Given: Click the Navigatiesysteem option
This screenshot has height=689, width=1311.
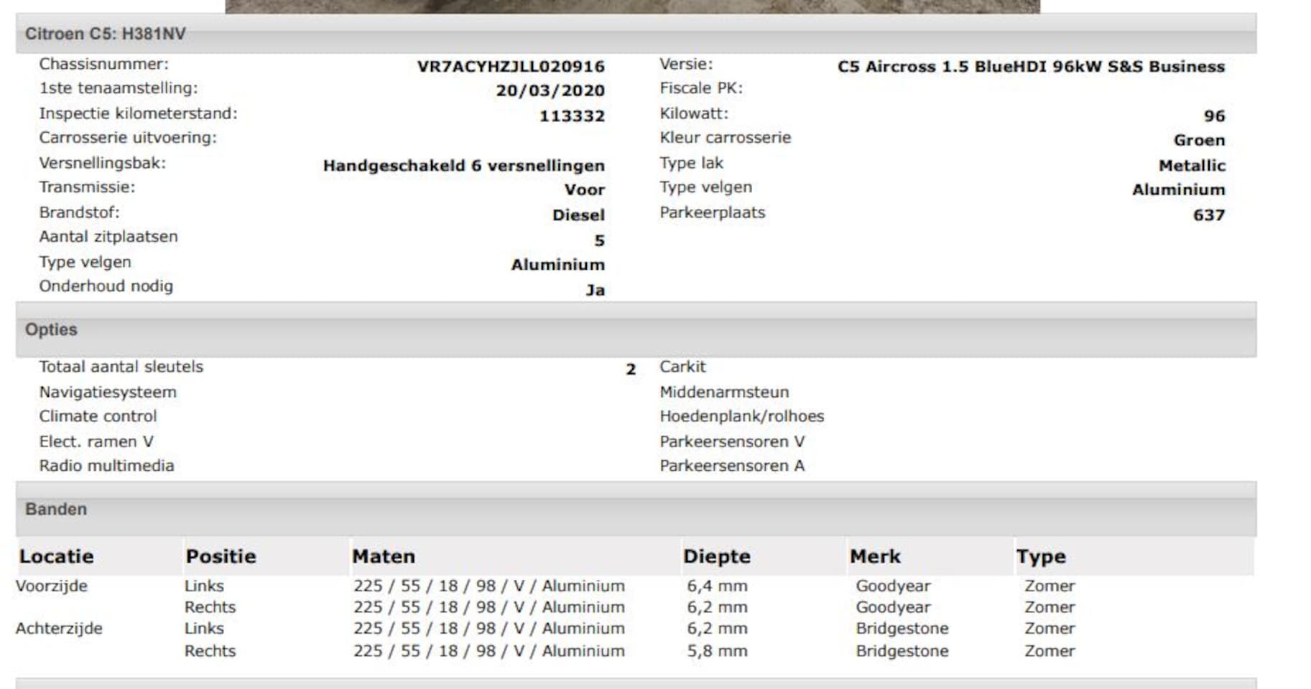Looking at the screenshot, I should tap(108, 392).
